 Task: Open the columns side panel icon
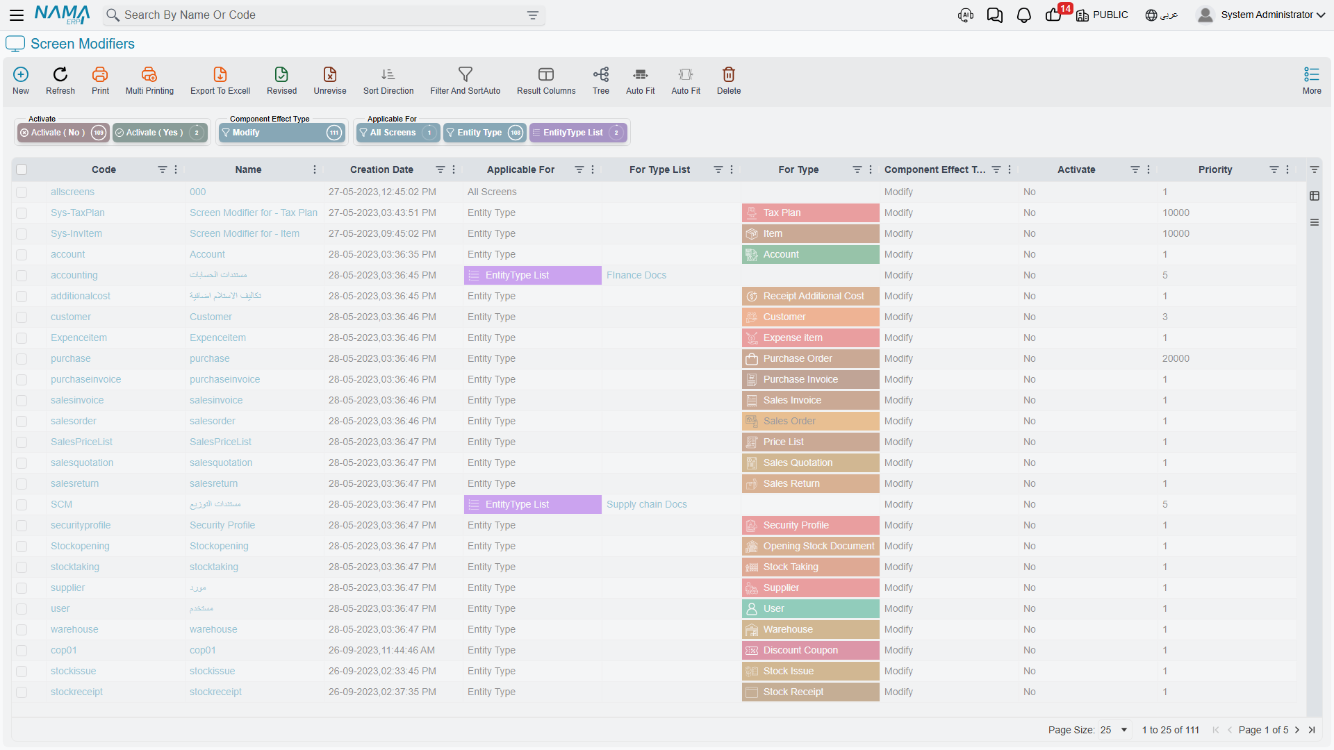tap(1315, 196)
